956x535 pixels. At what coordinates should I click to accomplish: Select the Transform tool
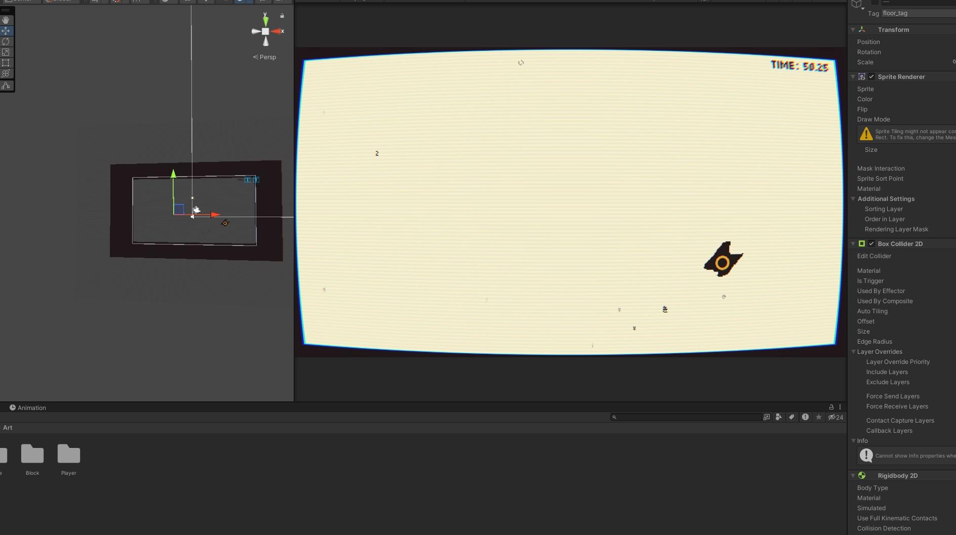pyautogui.click(x=6, y=73)
